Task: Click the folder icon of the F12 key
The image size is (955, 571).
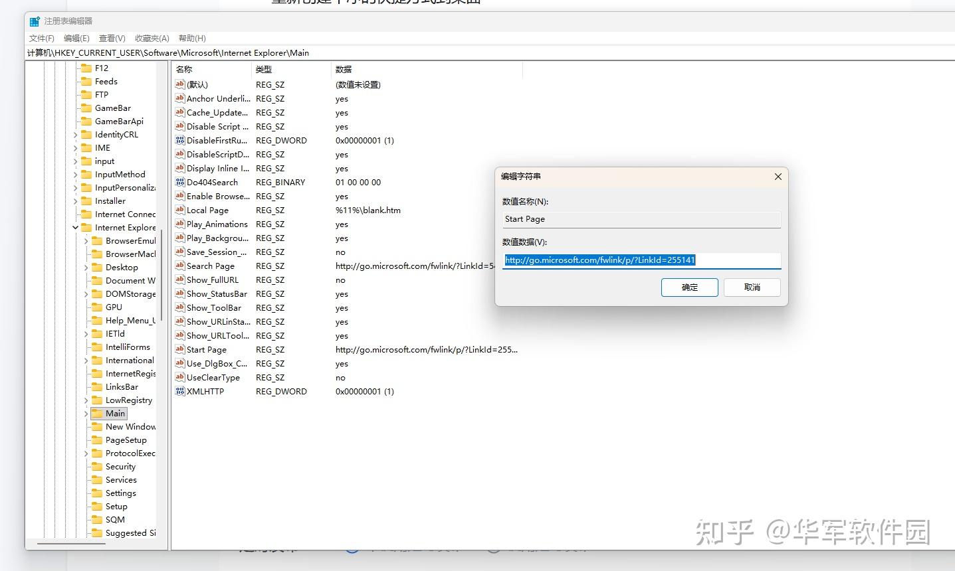Action: click(86, 68)
